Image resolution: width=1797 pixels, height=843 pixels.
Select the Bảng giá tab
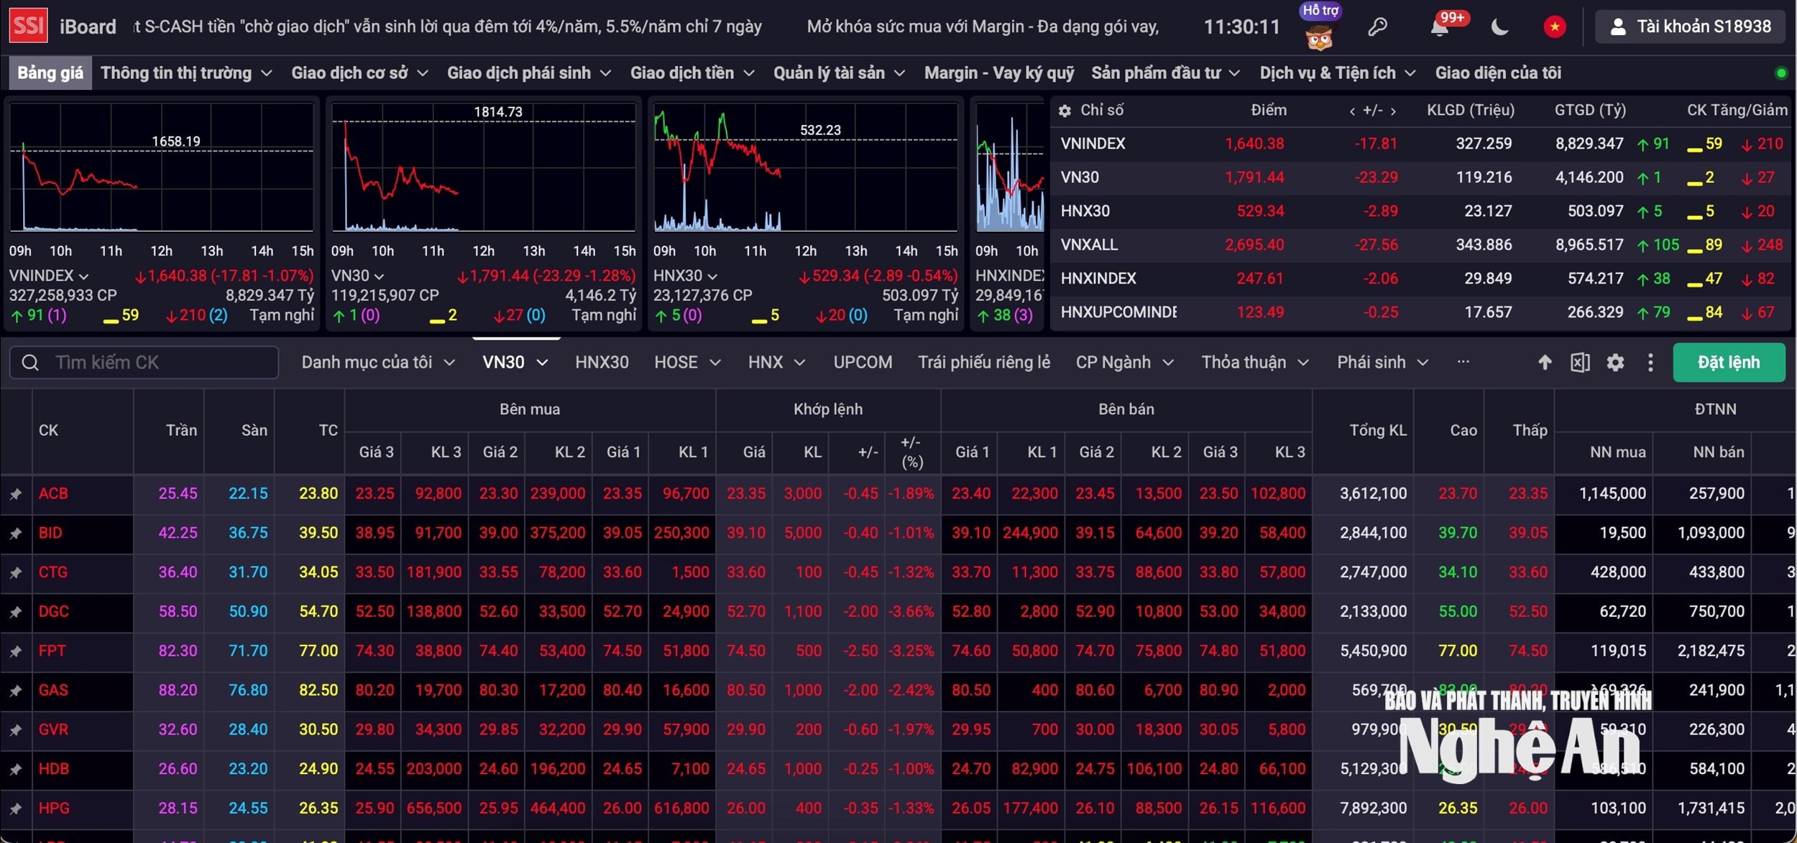(x=50, y=73)
